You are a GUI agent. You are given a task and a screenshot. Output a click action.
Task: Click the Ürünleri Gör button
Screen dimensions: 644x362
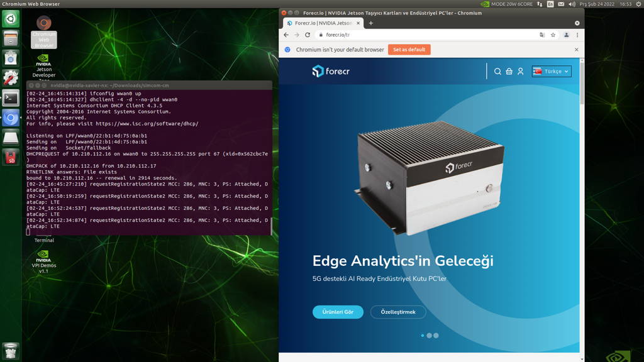click(338, 312)
